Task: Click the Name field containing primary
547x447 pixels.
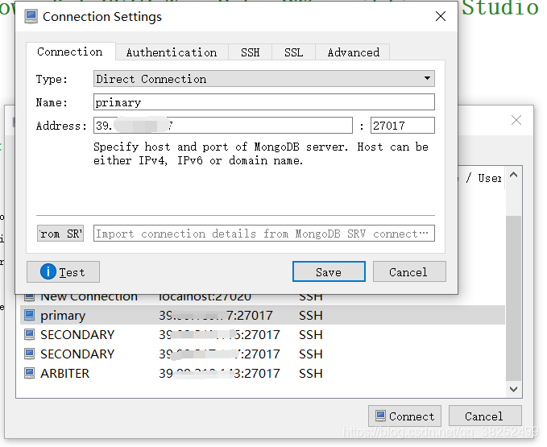Action: pyautogui.click(x=263, y=102)
